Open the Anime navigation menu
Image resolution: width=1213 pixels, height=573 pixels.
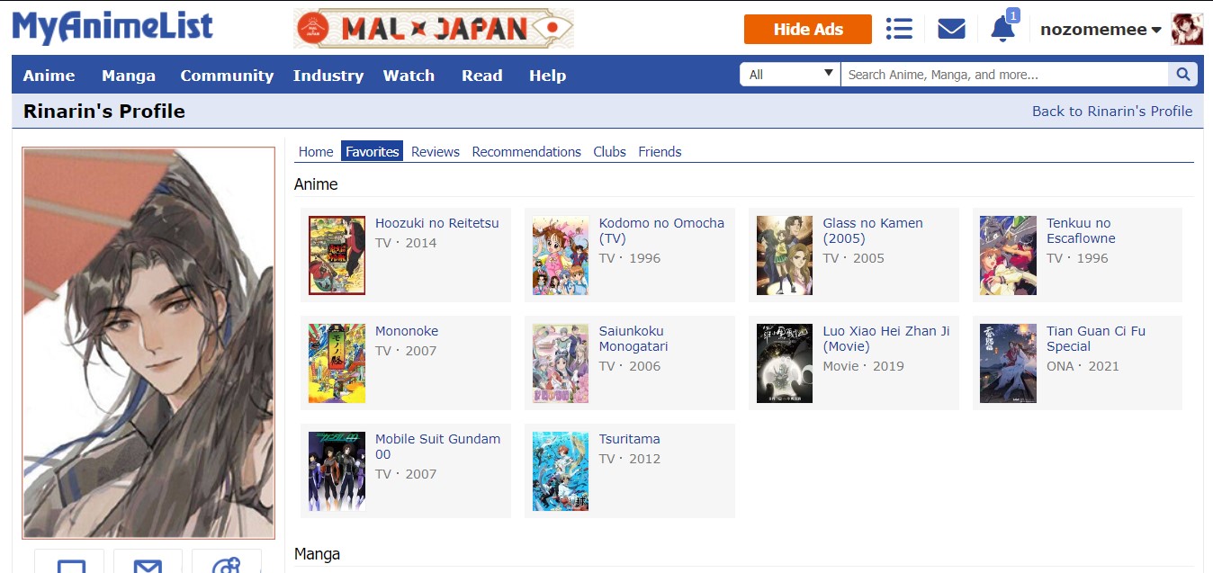(x=49, y=76)
